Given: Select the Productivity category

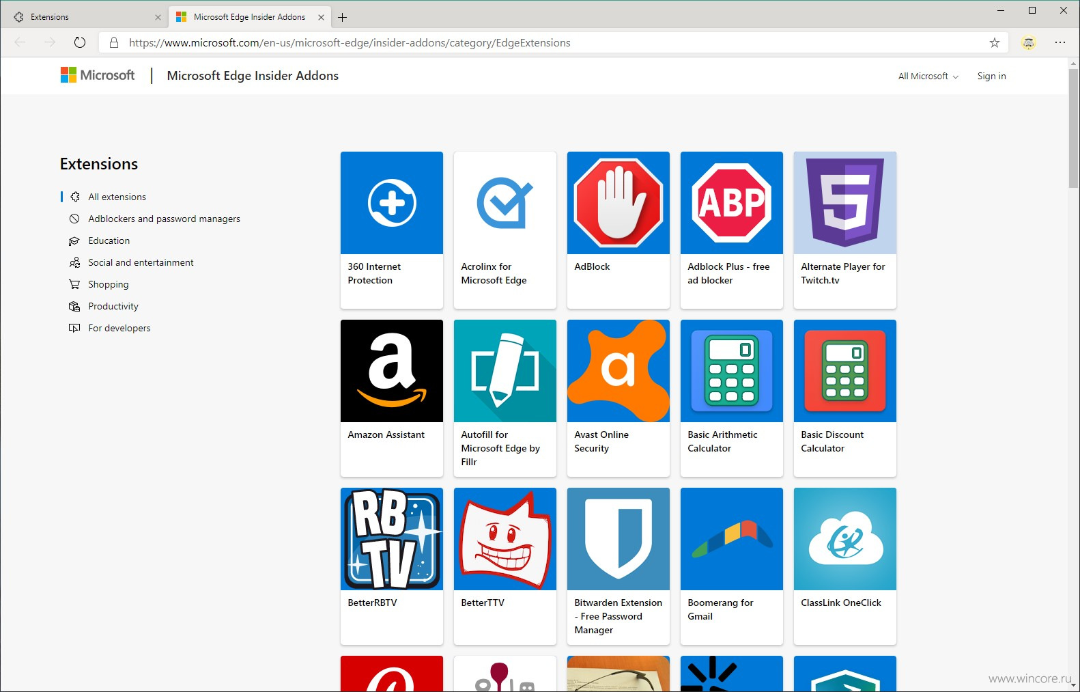Looking at the screenshot, I should coord(113,306).
